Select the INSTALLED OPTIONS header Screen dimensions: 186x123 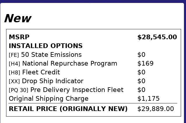[x=45, y=46]
